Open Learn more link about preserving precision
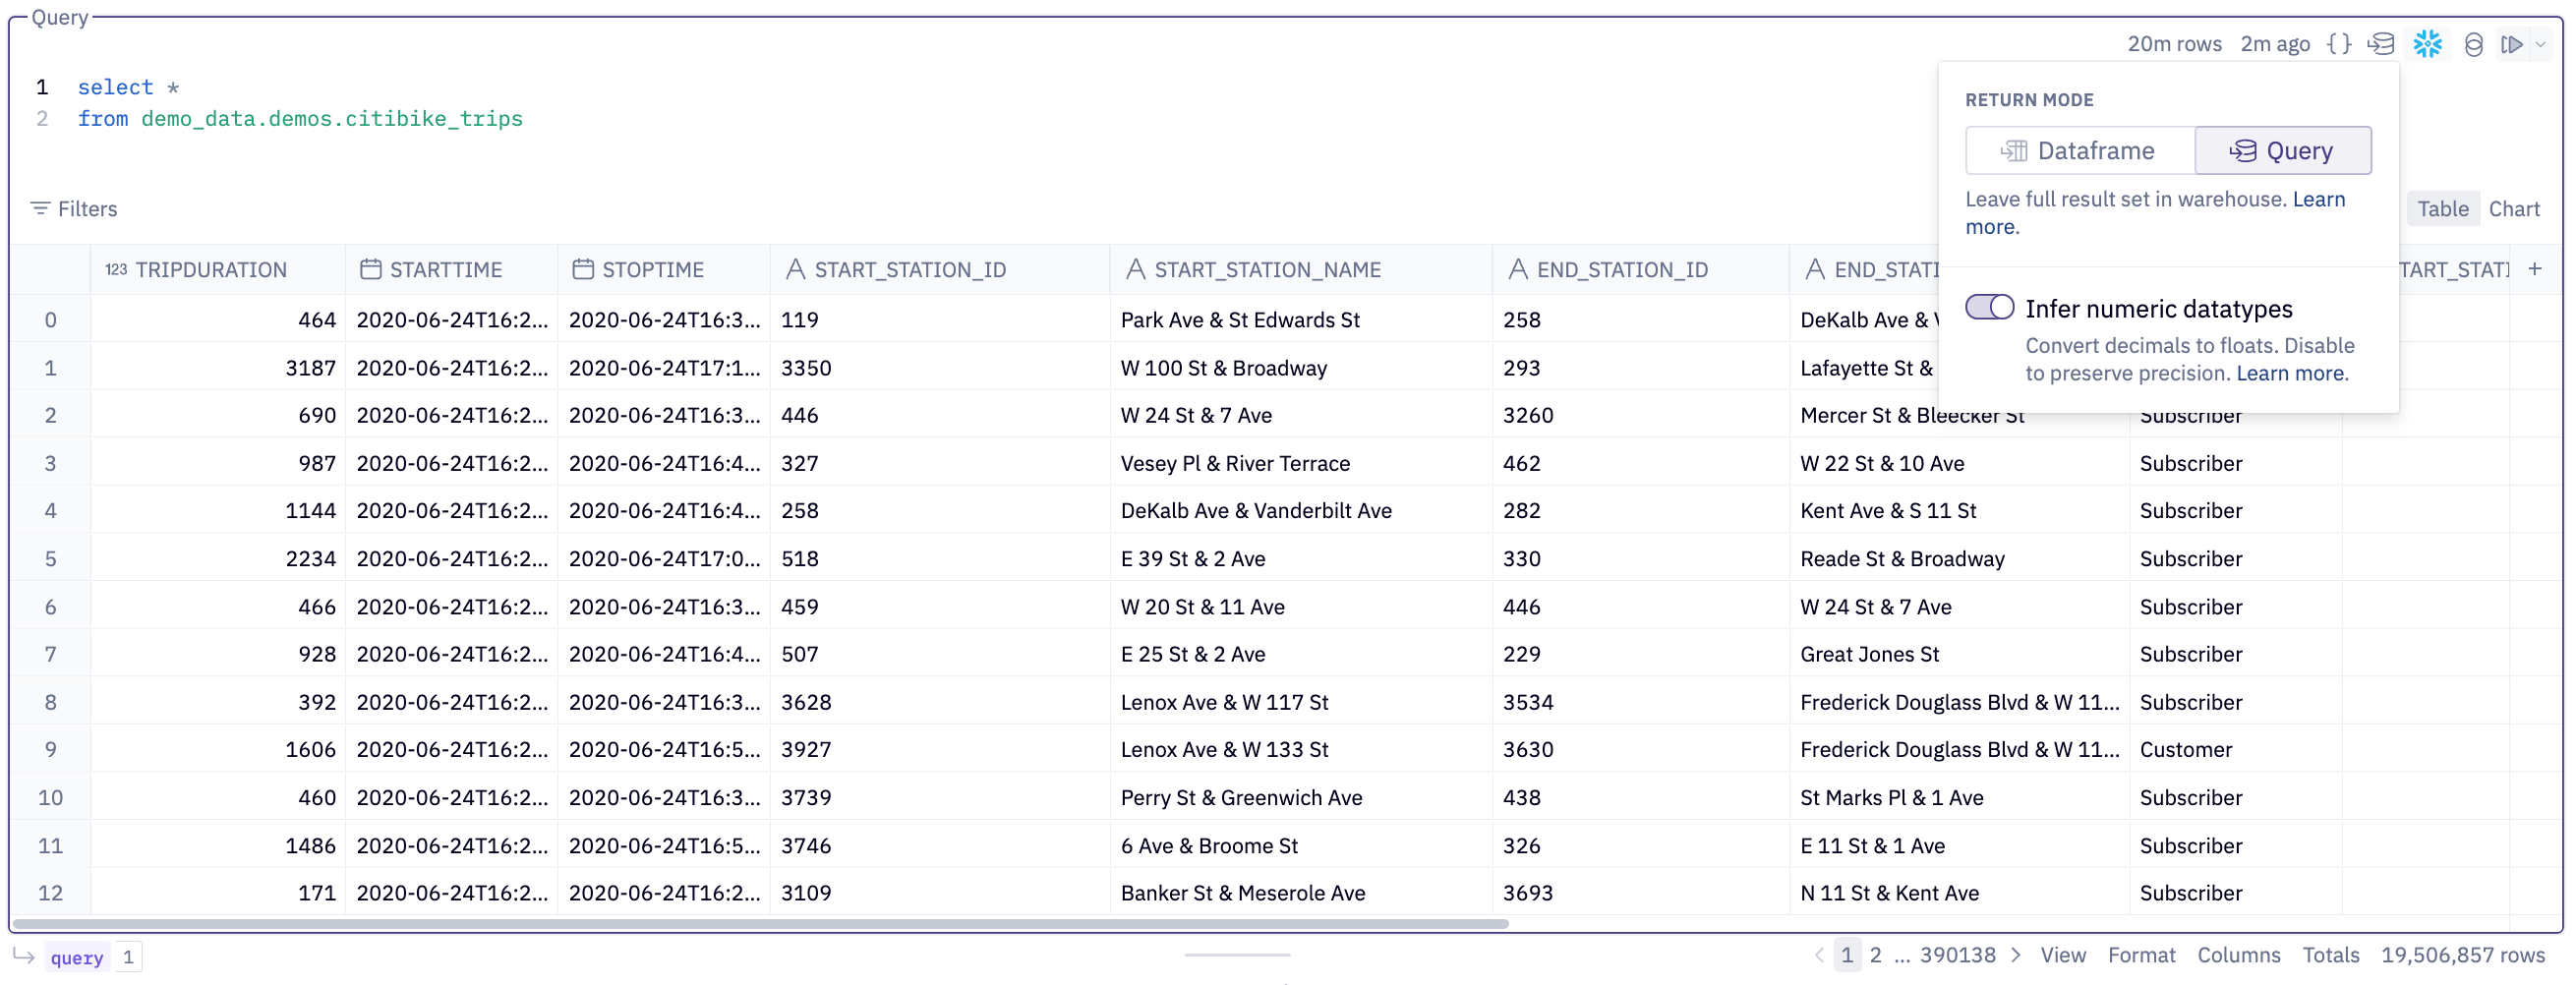2576x985 pixels. (x=2290, y=373)
